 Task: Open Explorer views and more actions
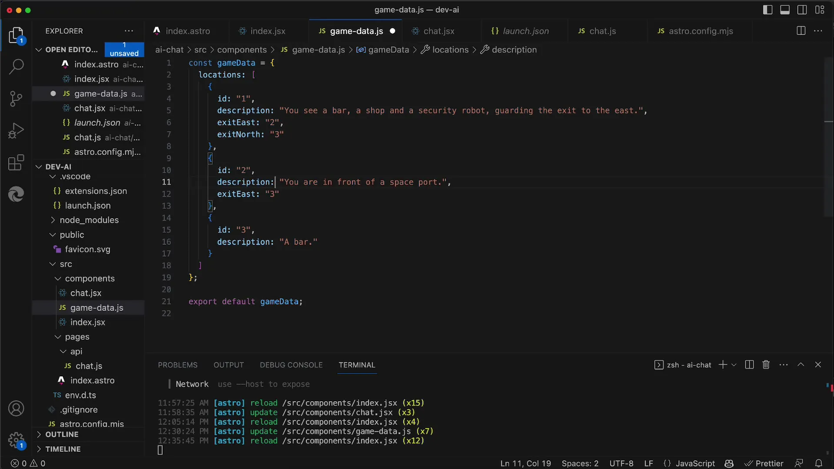(129, 31)
